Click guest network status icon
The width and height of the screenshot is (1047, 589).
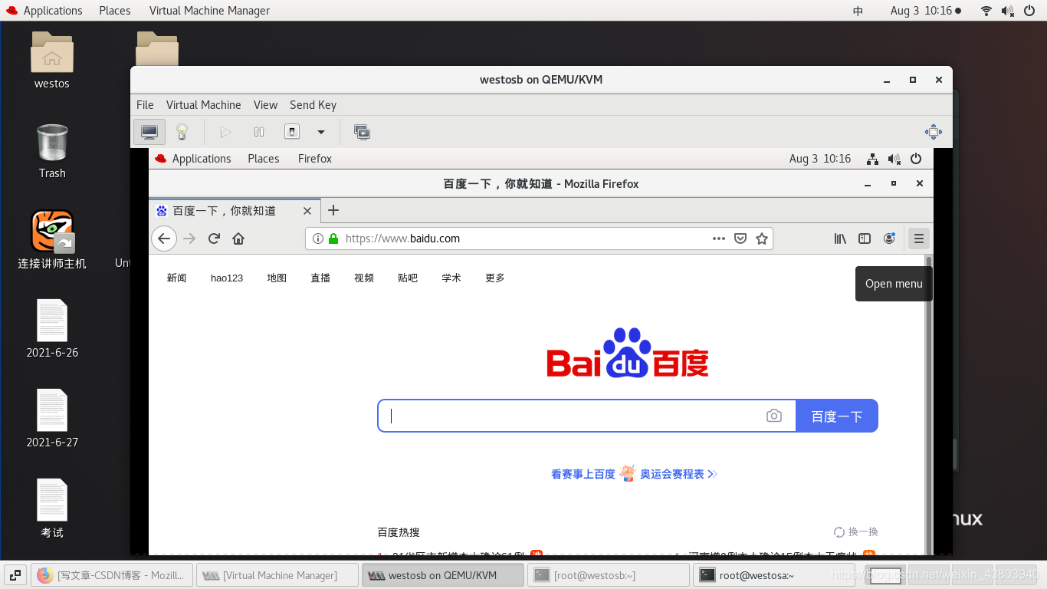(x=872, y=159)
